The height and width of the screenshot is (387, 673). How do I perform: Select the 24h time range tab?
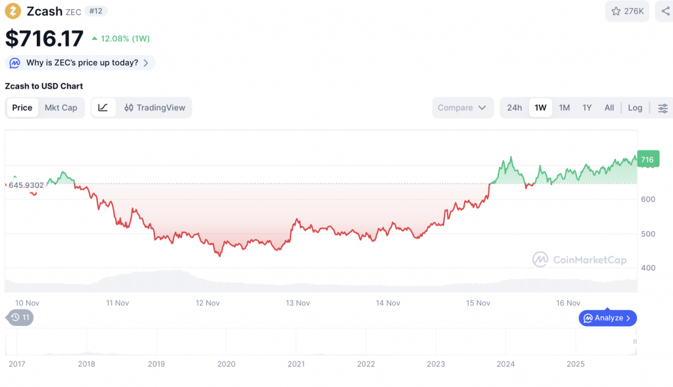coord(515,108)
